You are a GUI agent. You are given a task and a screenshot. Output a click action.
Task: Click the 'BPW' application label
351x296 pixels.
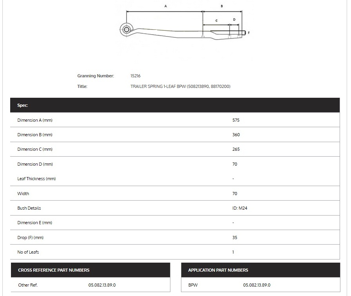[193, 285]
